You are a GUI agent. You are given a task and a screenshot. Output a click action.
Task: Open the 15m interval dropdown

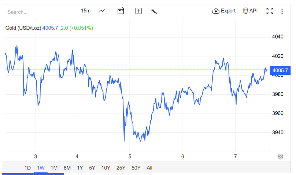click(x=86, y=11)
